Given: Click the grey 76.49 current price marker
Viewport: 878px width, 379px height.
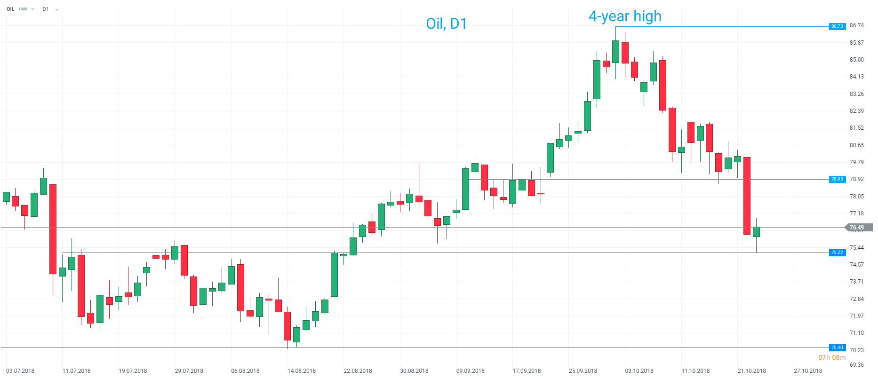Looking at the screenshot, I should click(857, 228).
